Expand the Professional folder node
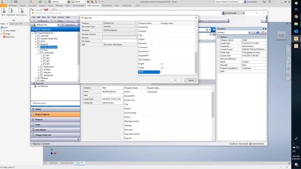This screenshot has height=169, width=301. [x=39, y=67]
